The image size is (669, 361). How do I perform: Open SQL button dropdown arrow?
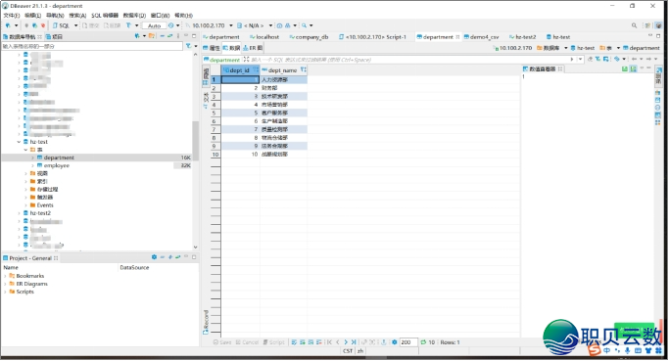click(76, 25)
